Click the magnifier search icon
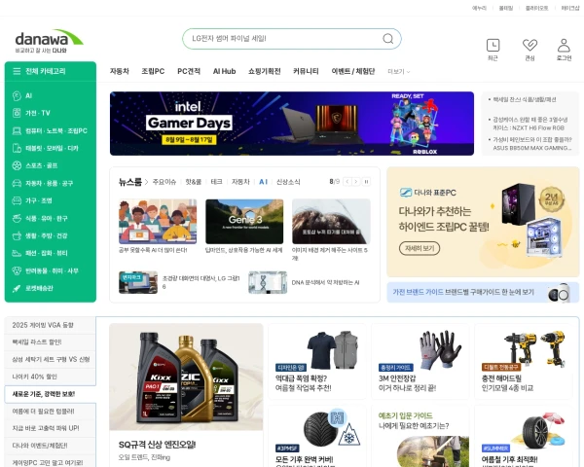The height and width of the screenshot is (467, 584). click(388, 39)
